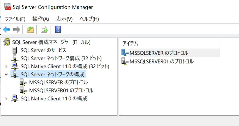Viewport: 239px width, 126px height.
Task: Select MSSQLSERVER01 のプロトコル in left tree
Action: pyautogui.click(x=61, y=91)
